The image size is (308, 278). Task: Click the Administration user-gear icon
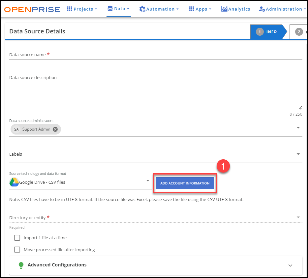262,9
